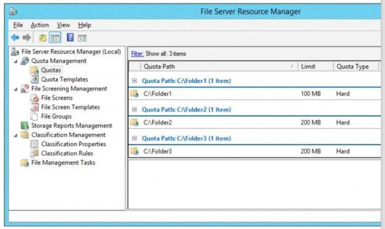
Task: Click the Filter link above the list
Action: 137,54
